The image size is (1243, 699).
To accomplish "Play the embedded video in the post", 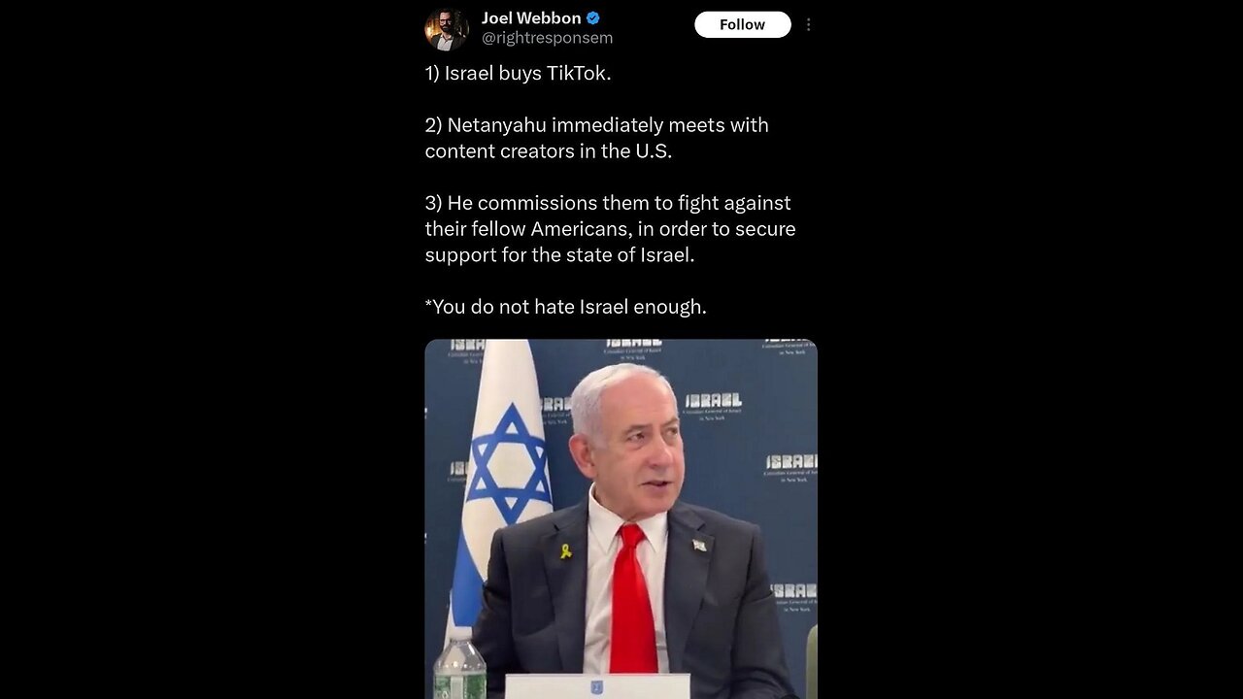I will [x=621, y=518].
